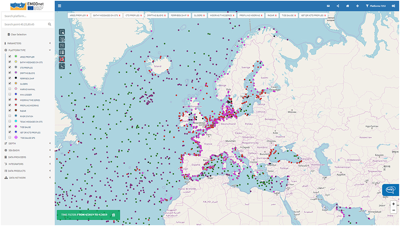Screen dimensions: 400x226
Task: Uncheck the DRIFTING BUOYS checkbox
Action: pos(10,72)
